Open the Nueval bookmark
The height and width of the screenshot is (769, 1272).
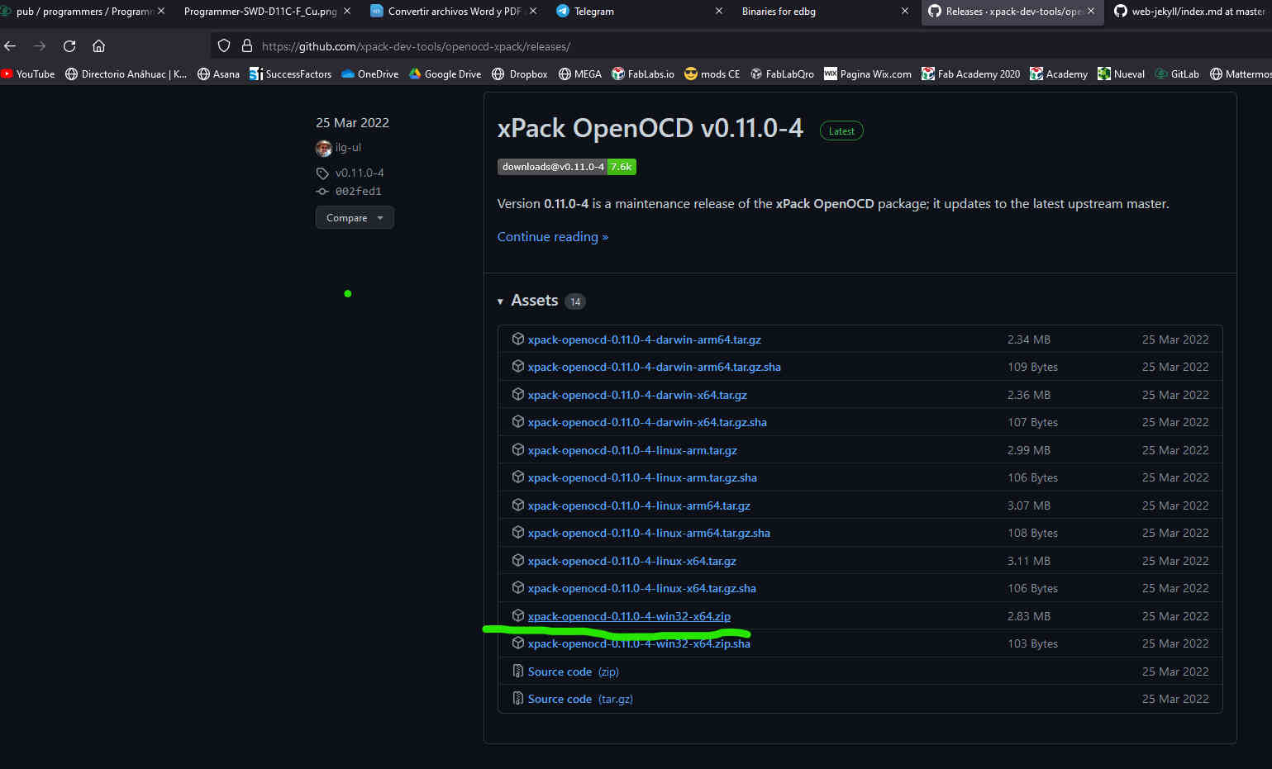pos(1122,74)
